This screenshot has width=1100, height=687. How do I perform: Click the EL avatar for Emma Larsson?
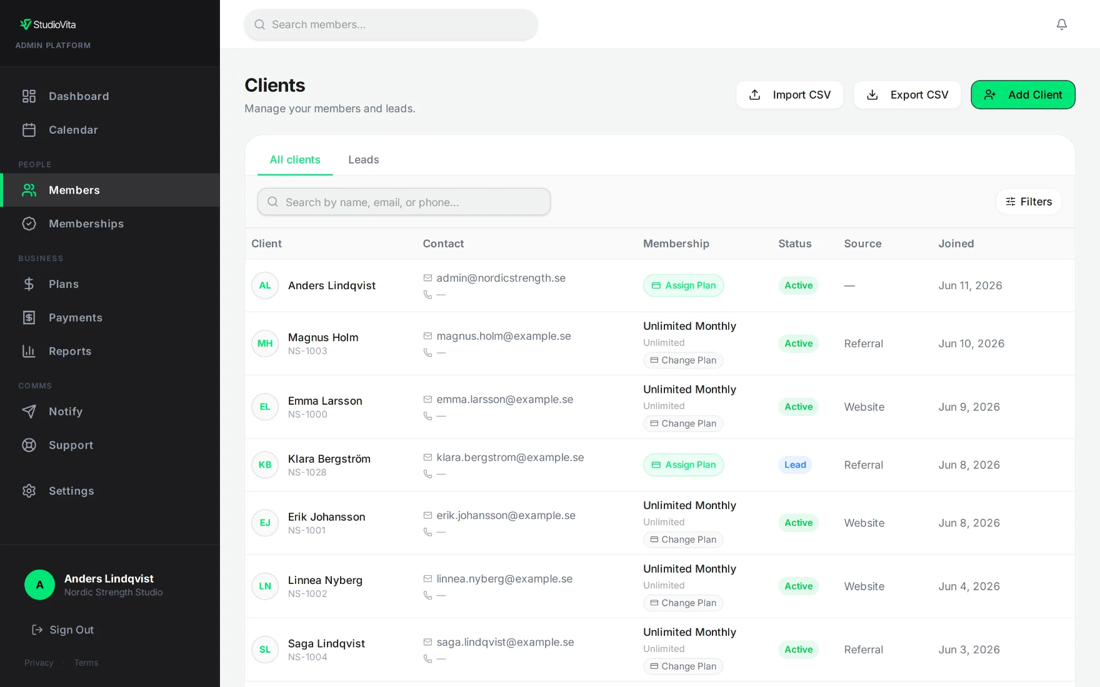(265, 407)
